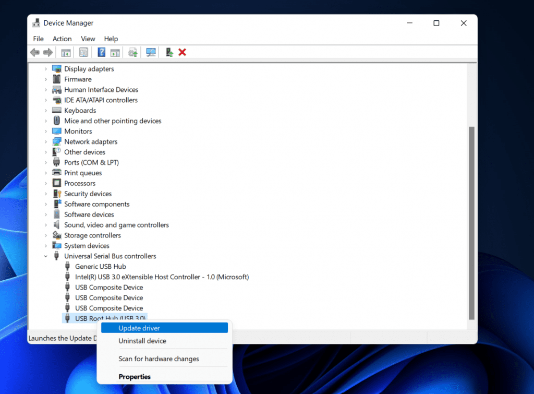The width and height of the screenshot is (534, 394).
Task: Click the Device Manager title bar icon
Action: point(35,22)
